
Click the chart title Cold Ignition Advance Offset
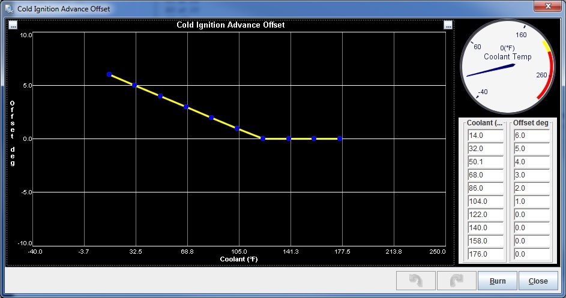pyautogui.click(x=230, y=25)
